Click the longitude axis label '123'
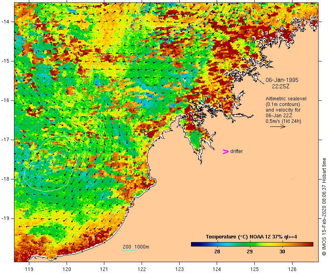Screen dimensions: 329x273 coord(179,269)
